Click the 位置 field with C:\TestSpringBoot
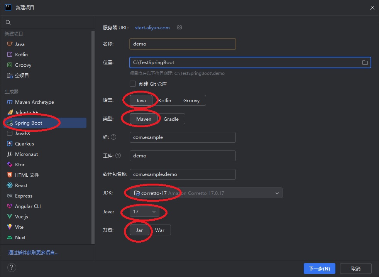This screenshot has width=379, height=277. click(250, 62)
